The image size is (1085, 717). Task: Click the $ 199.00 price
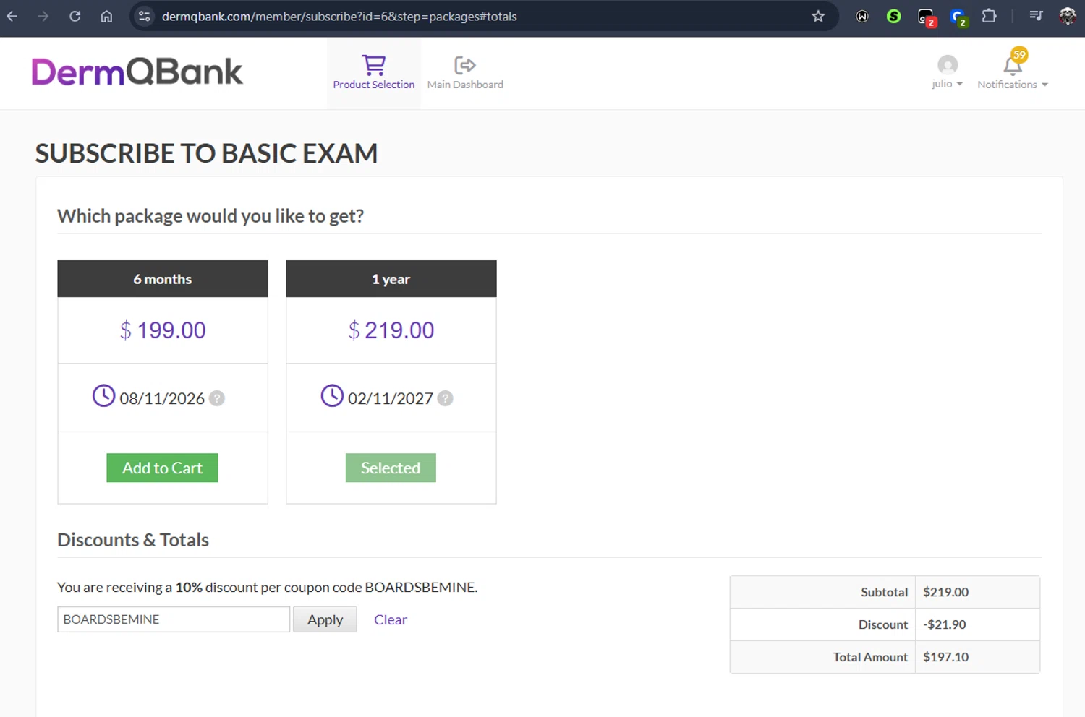tap(163, 330)
